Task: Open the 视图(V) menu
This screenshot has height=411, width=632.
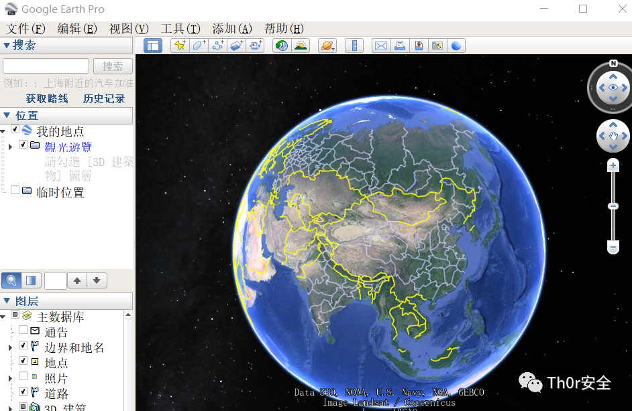Action: 129,29
